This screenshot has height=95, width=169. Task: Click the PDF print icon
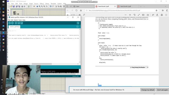pyautogui.click(x=162, y=15)
